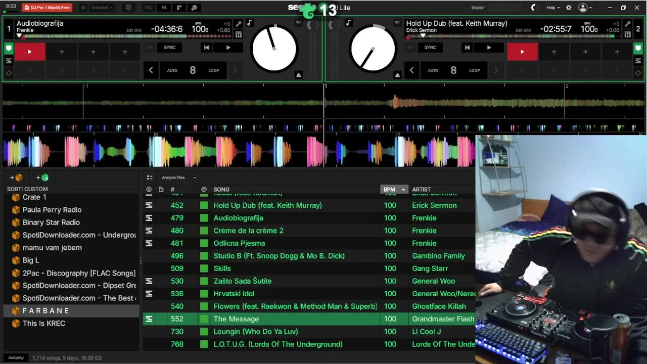
Task: Jump to track start on deck 2
Action: pyautogui.click(x=467, y=48)
